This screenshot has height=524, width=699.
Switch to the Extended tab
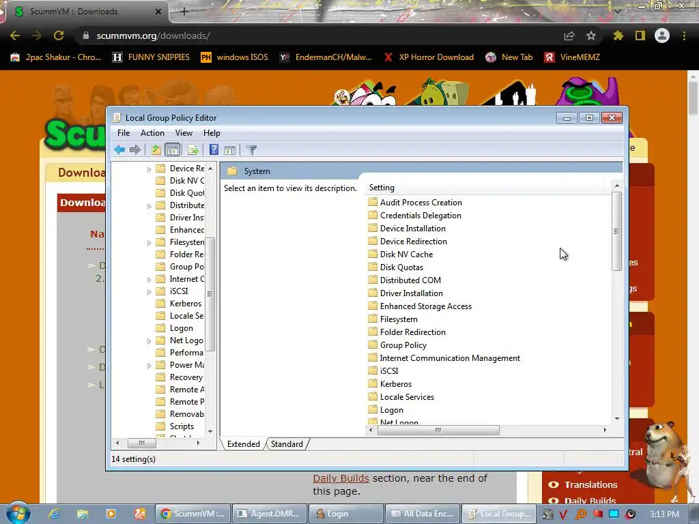[244, 443]
